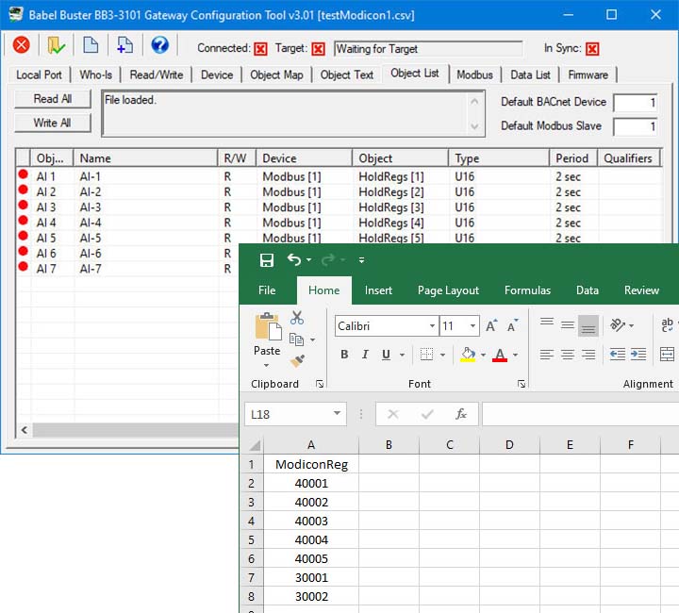This screenshot has width=679, height=613.
Task: Switch to the Object Map tab
Action: 276,75
